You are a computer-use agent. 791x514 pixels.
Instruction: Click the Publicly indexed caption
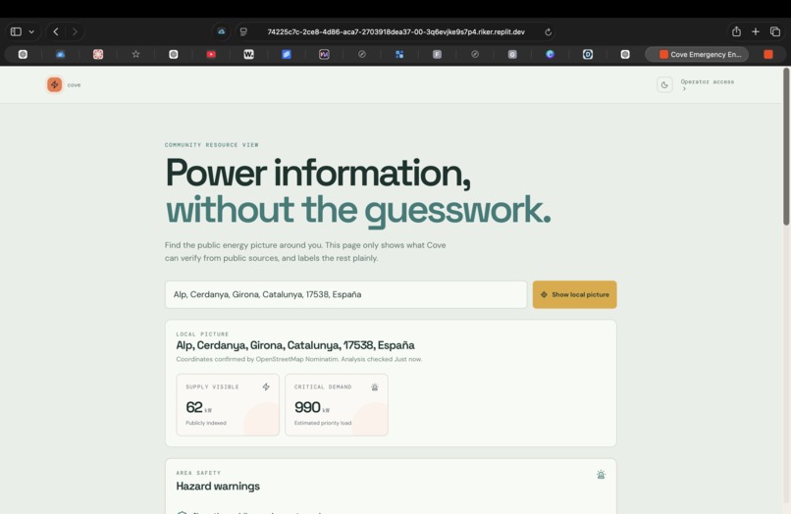pyautogui.click(x=206, y=423)
